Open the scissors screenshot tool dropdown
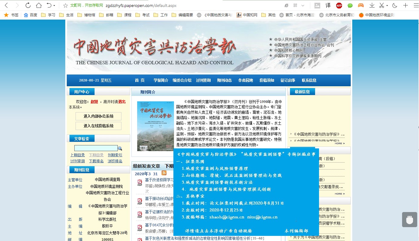The height and width of the screenshot is (241, 419). 387,6
